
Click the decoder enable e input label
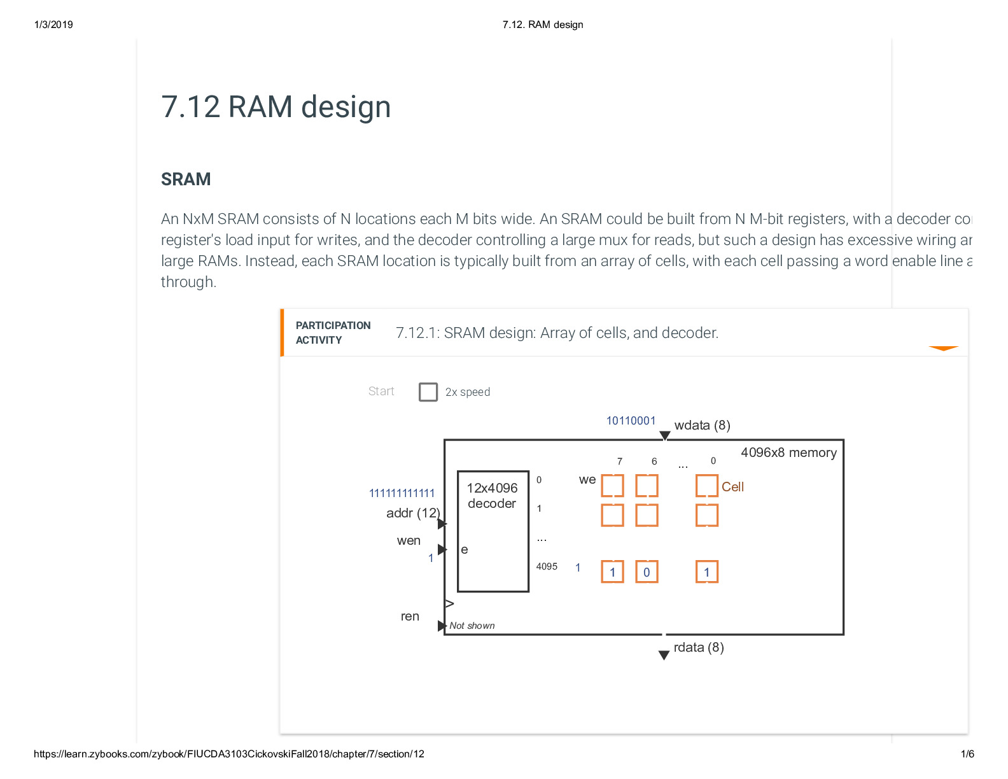[465, 549]
